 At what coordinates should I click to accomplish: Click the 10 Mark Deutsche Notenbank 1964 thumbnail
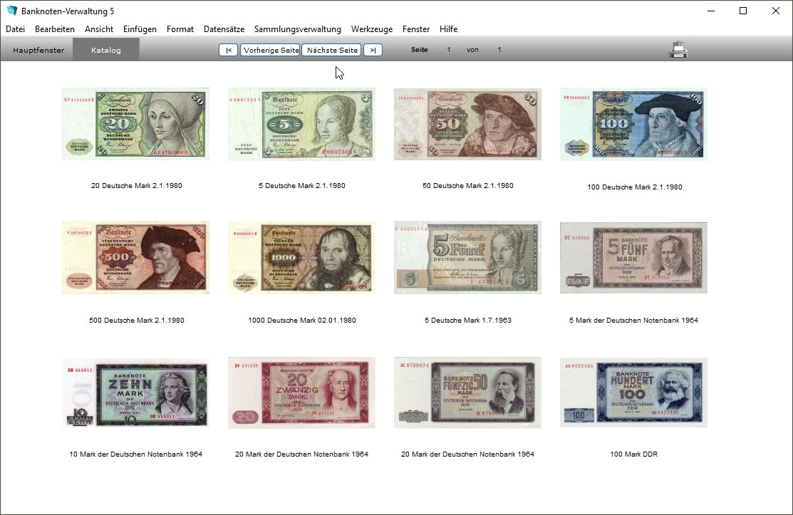click(x=135, y=392)
